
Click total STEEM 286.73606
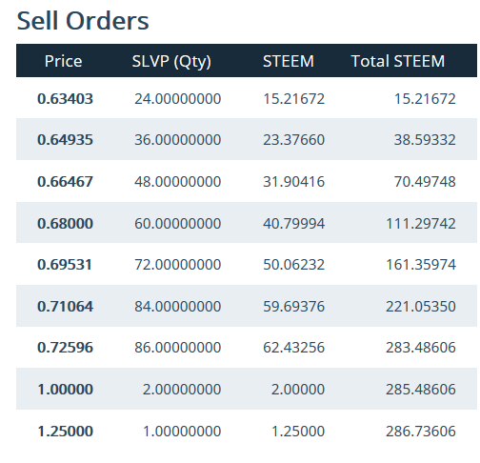click(x=421, y=432)
